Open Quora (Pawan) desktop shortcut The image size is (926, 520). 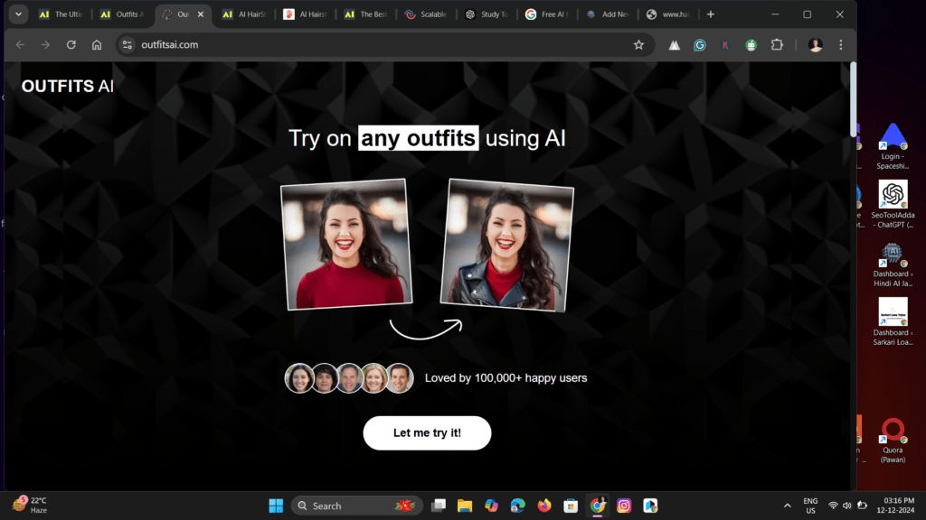tap(893, 441)
